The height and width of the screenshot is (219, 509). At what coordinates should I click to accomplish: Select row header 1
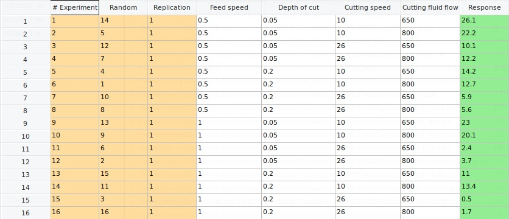coord(26,21)
